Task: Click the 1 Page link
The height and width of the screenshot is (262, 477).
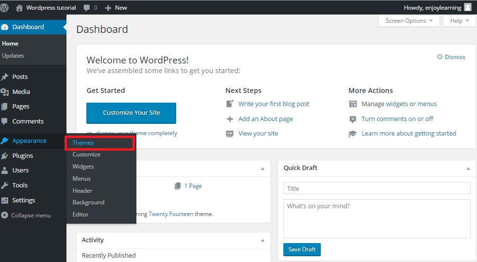Action: (x=193, y=186)
